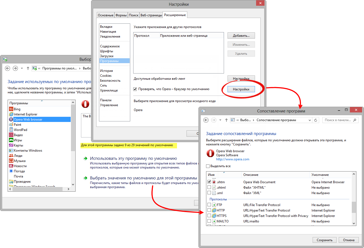
Task: Click the .xml file type icon
Action: click(x=214, y=193)
